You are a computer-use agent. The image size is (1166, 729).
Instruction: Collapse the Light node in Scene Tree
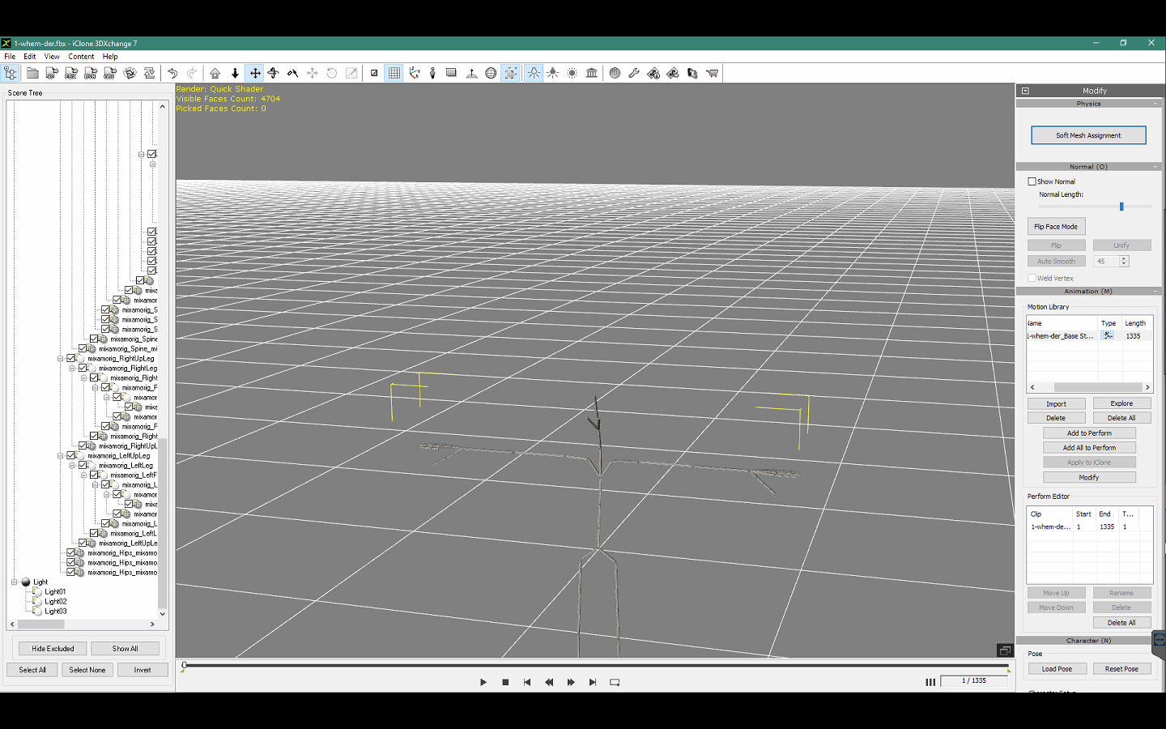pos(14,582)
